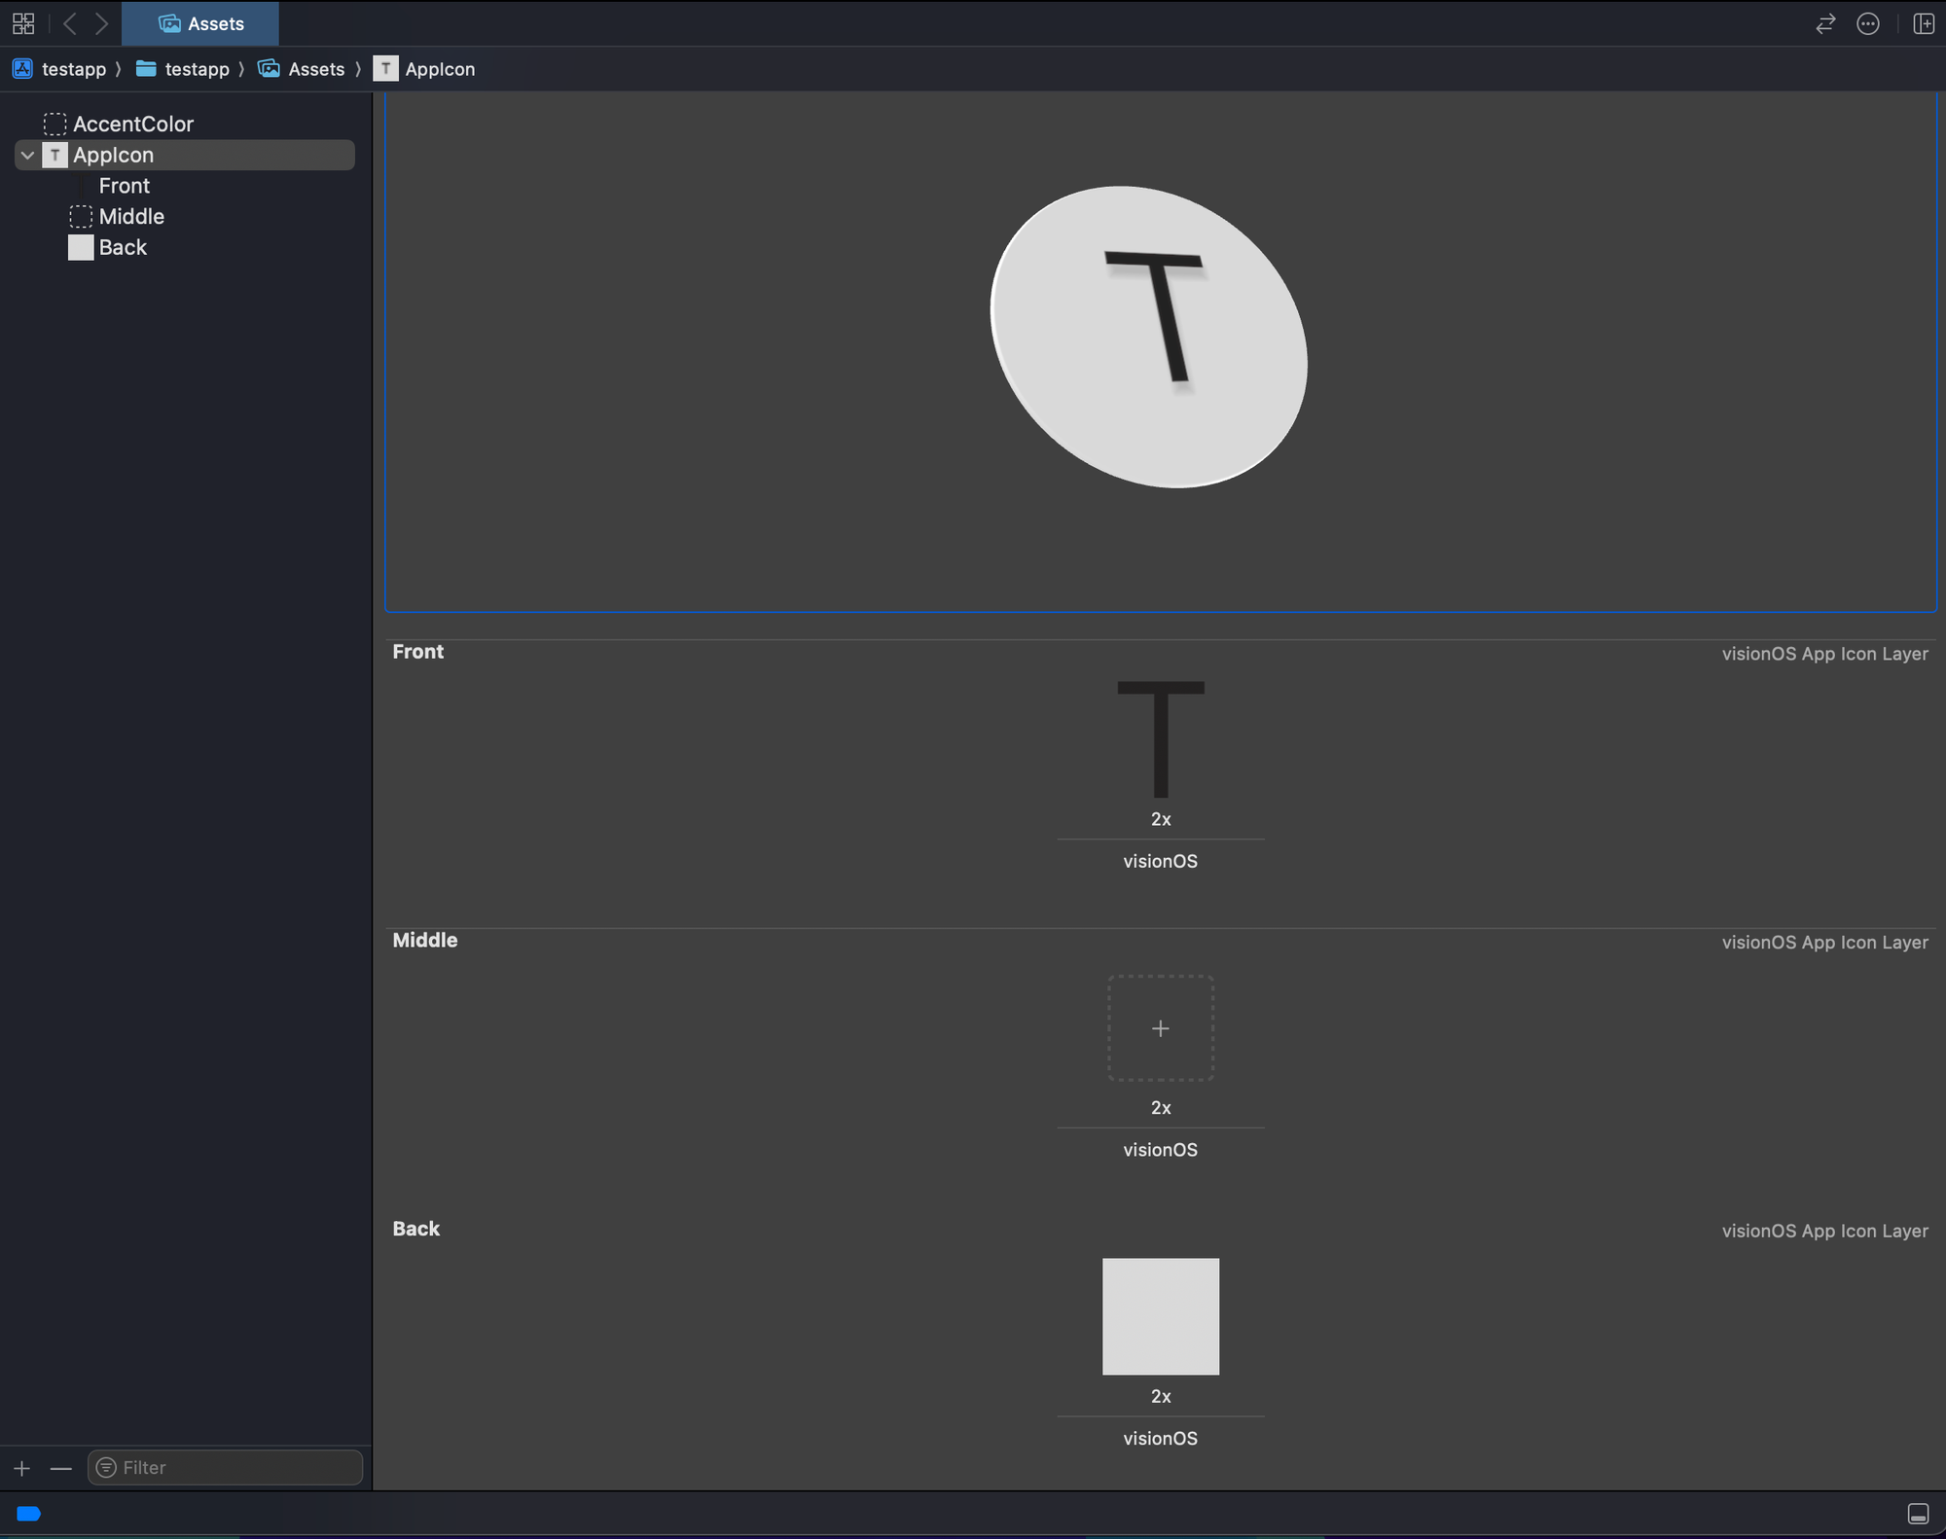Open the testapp project breadcrumb
The height and width of the screenshot is (1539, 1946).
(73, 69)
